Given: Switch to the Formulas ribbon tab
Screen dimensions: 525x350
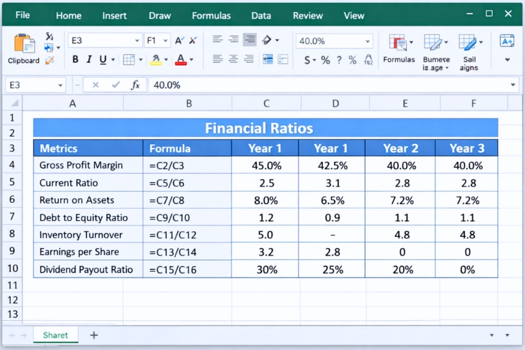Looking at the screenshot, I should pyautogui.click(x=211, y=16).
